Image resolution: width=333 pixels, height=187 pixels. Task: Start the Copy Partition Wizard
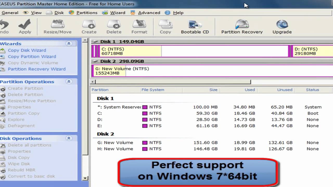(x=32, y=56)
